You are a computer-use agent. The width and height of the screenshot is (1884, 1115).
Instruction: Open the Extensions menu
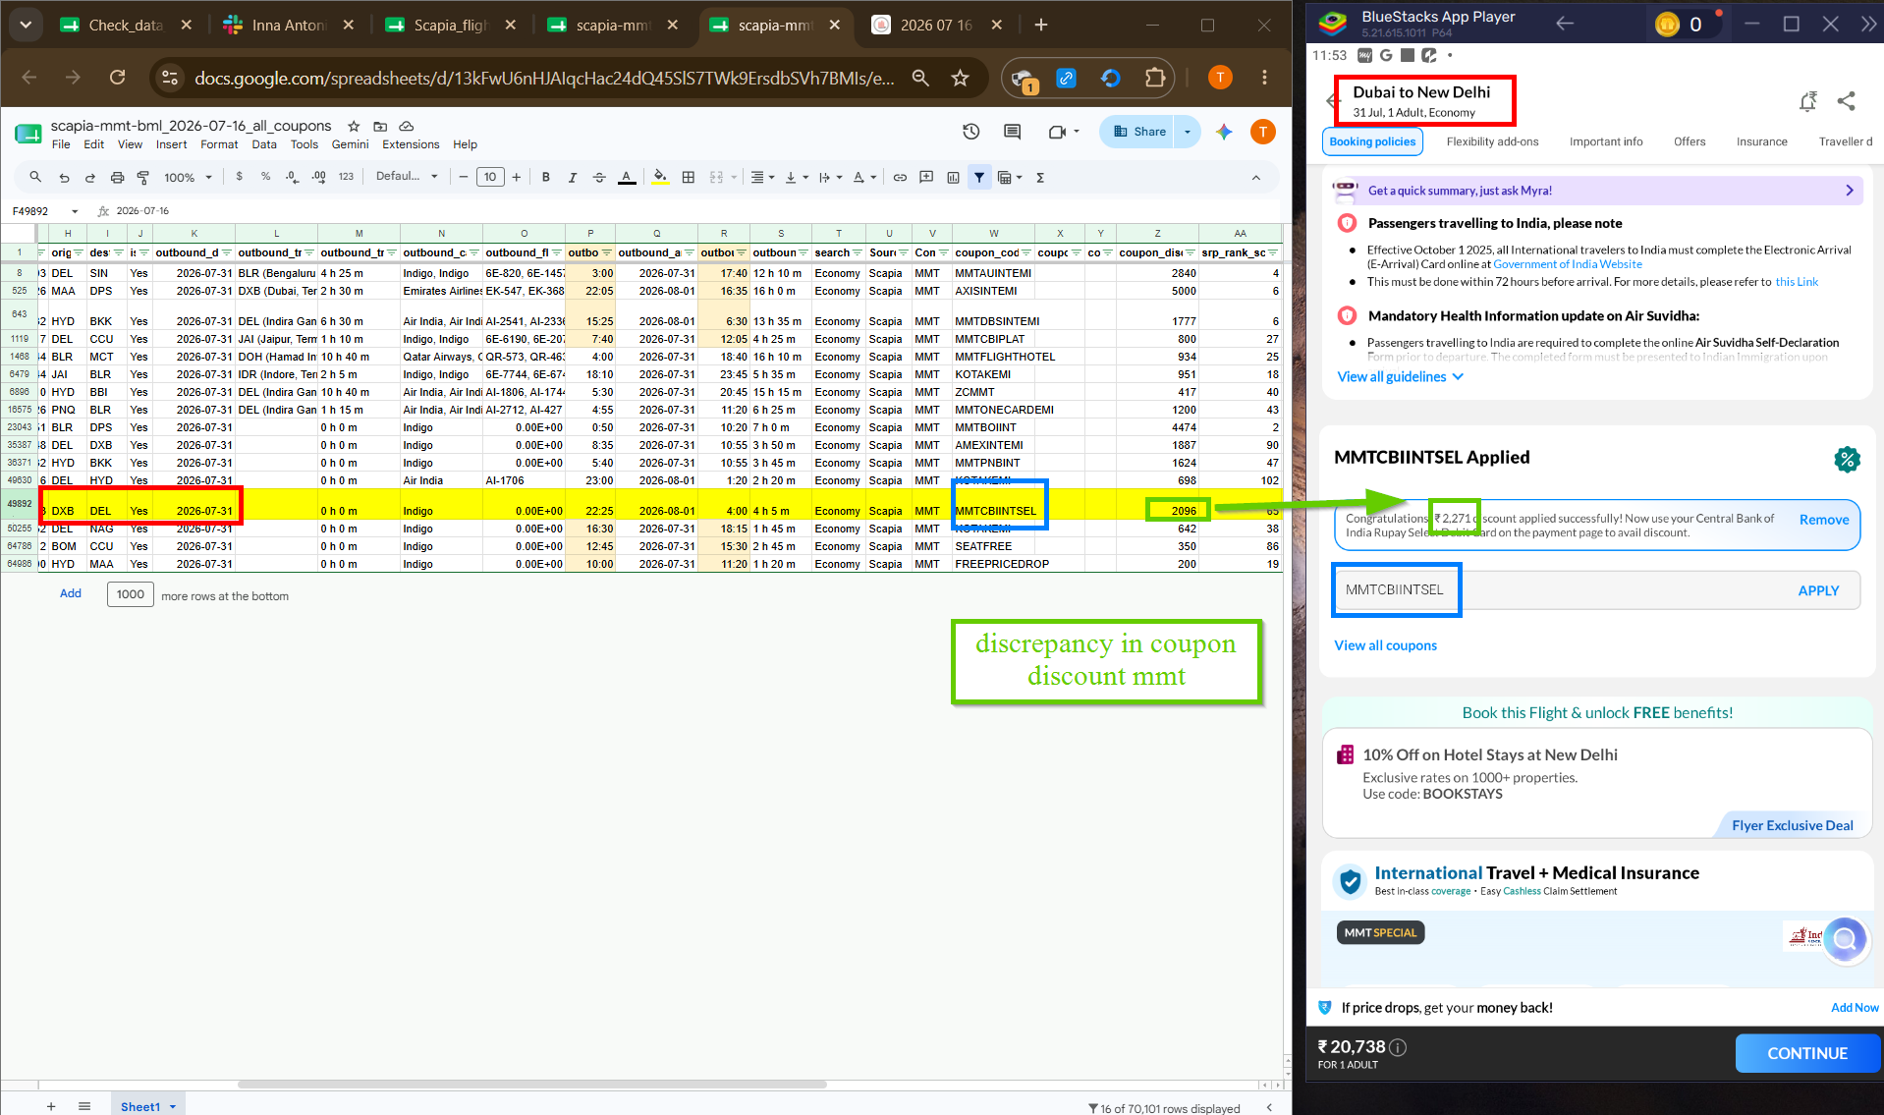411,144
